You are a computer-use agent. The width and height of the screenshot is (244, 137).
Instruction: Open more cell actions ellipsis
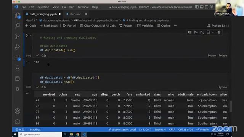pyautogui.click(x=214, y=32)
